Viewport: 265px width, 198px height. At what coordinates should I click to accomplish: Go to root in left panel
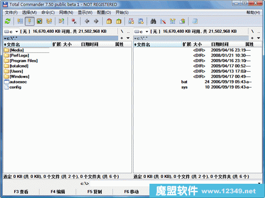point(122,32)
